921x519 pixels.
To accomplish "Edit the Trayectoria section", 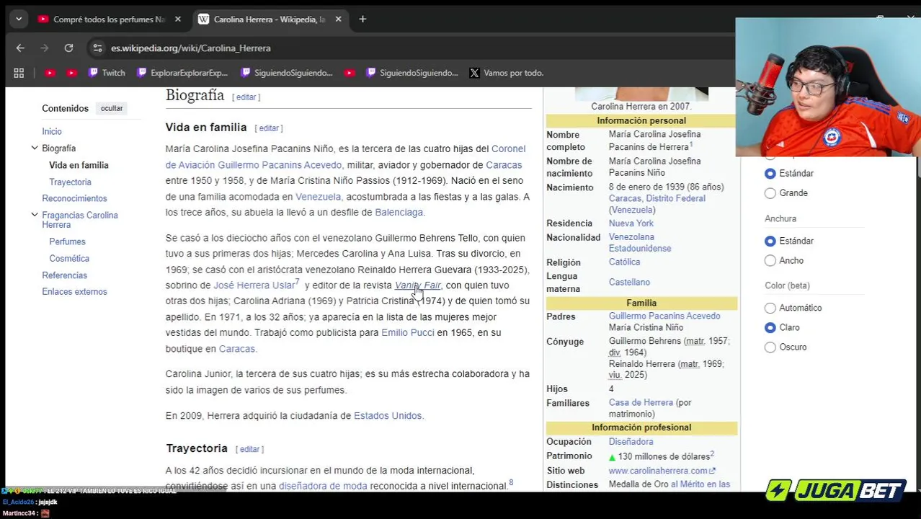I will pos(249,449).
